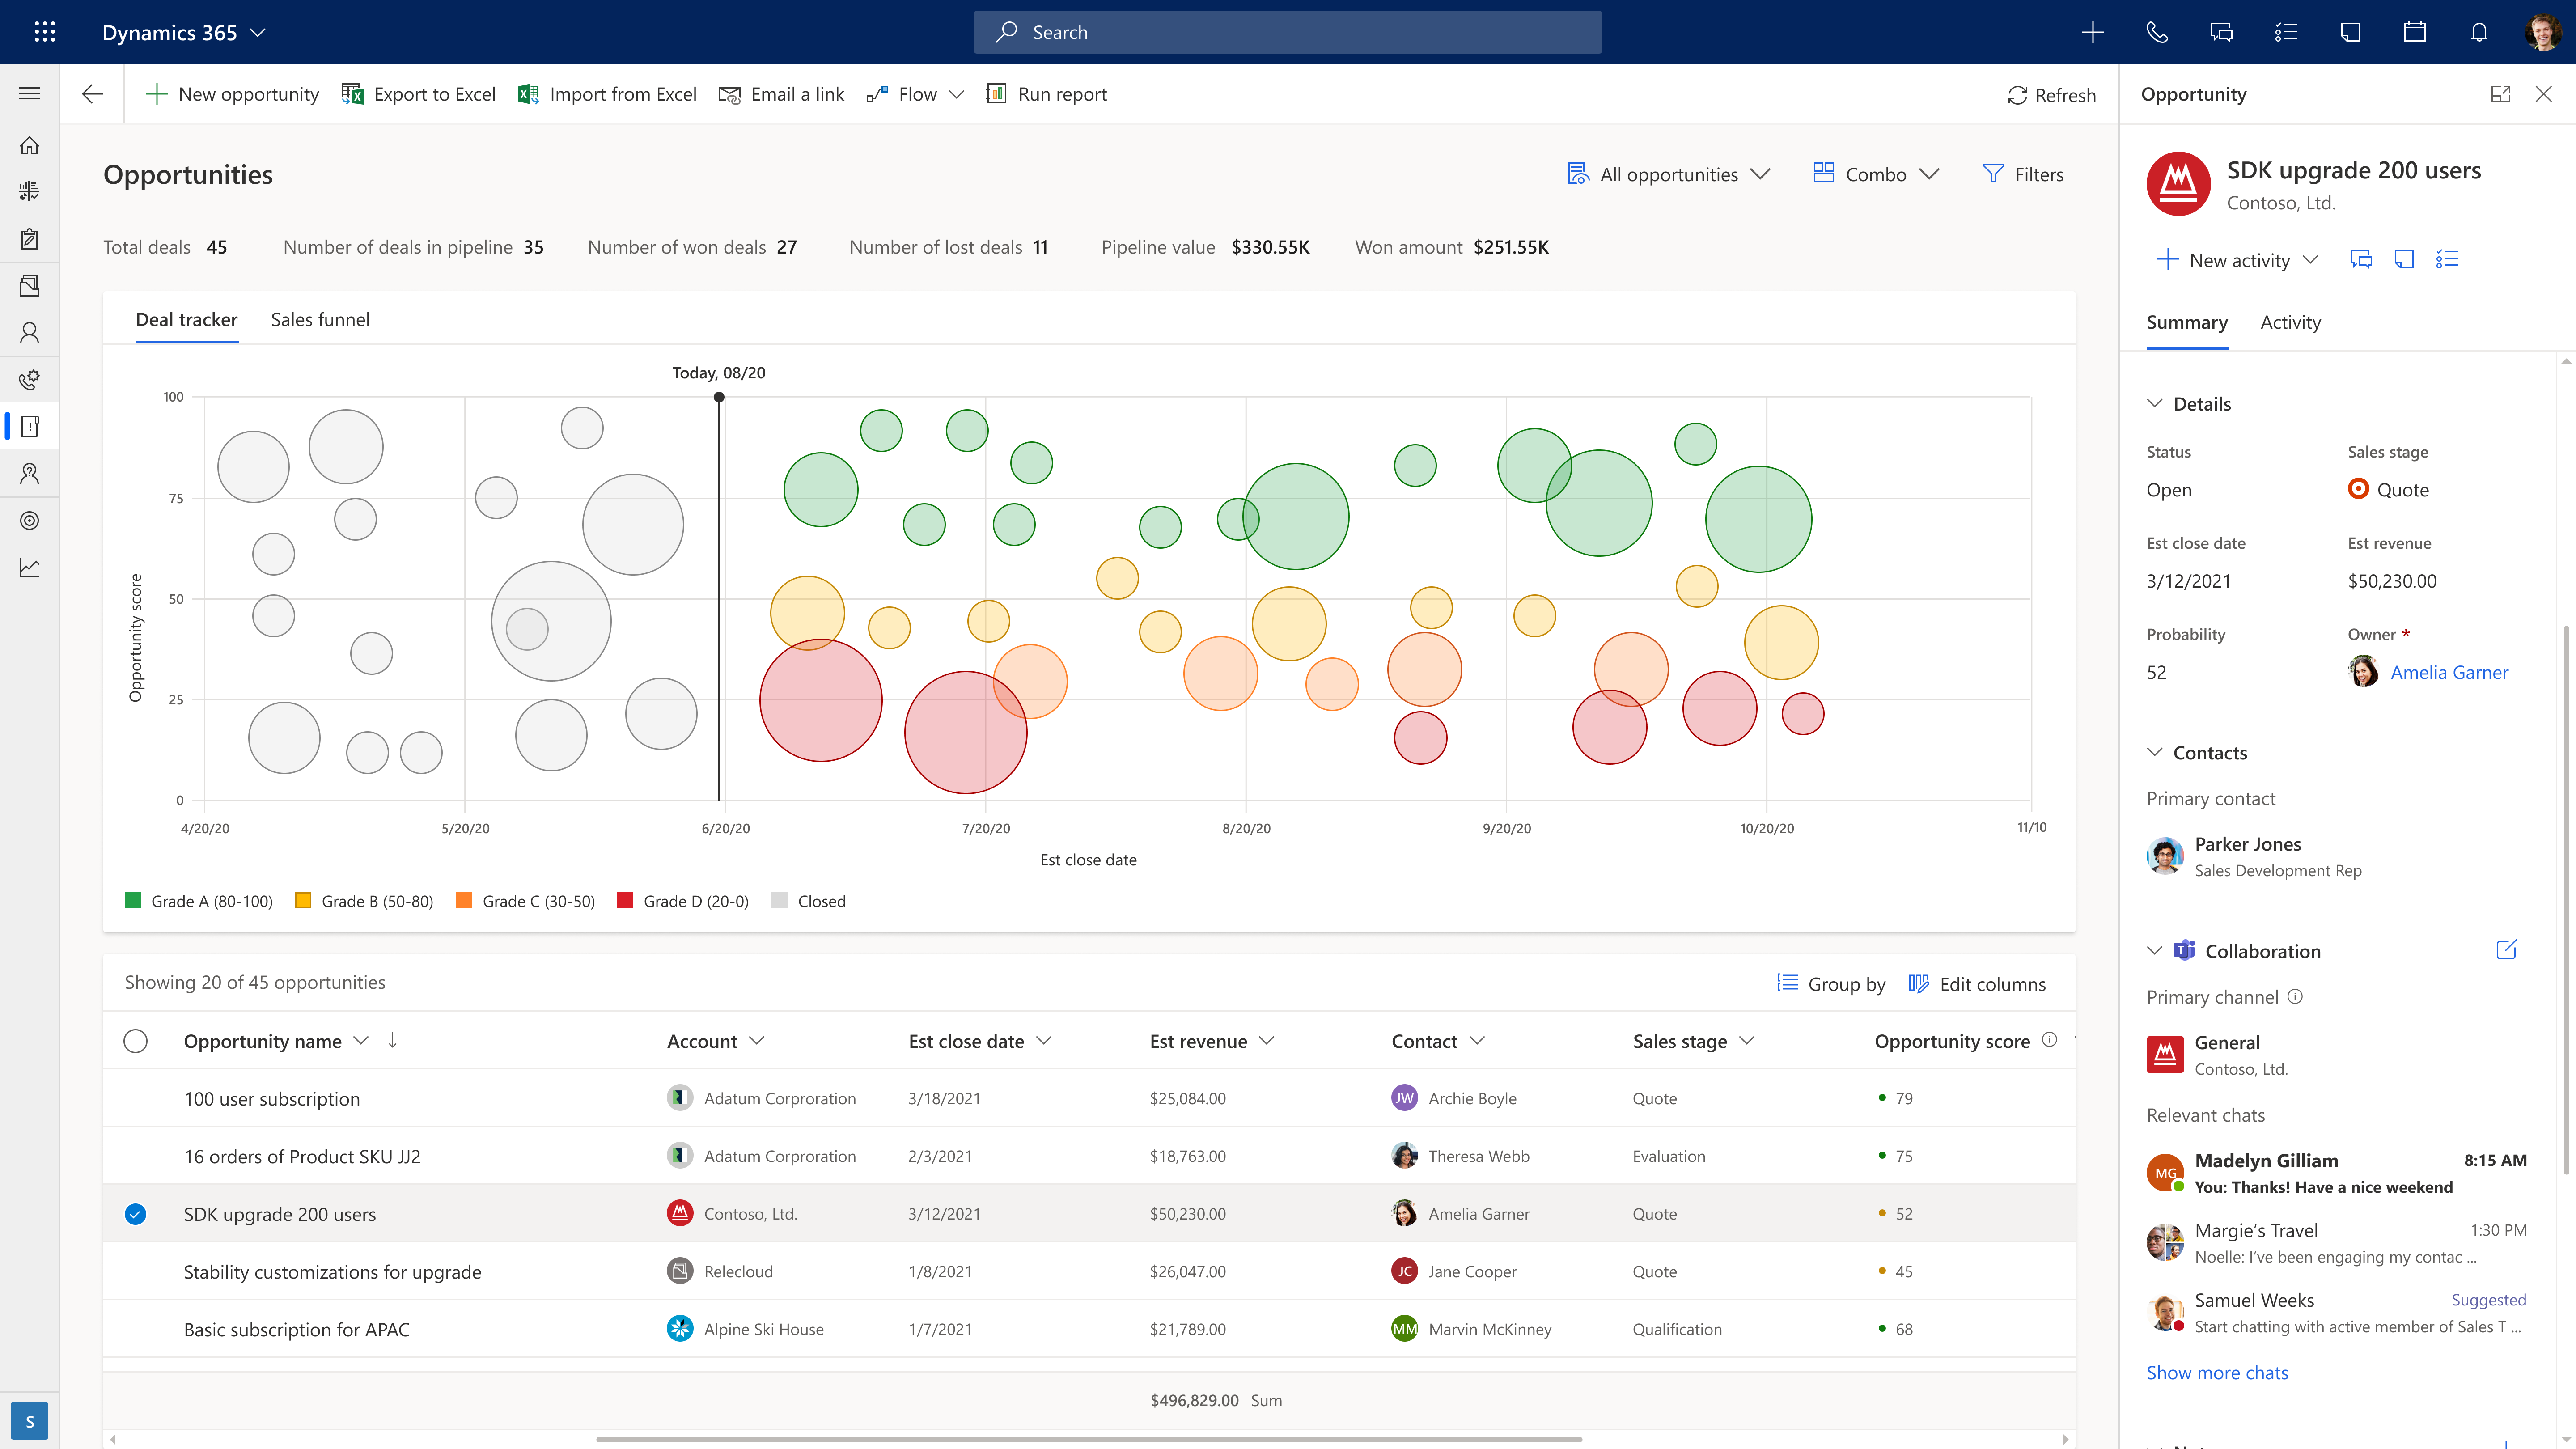Check the 100 user subscription row selector

tap(136, 1097)
